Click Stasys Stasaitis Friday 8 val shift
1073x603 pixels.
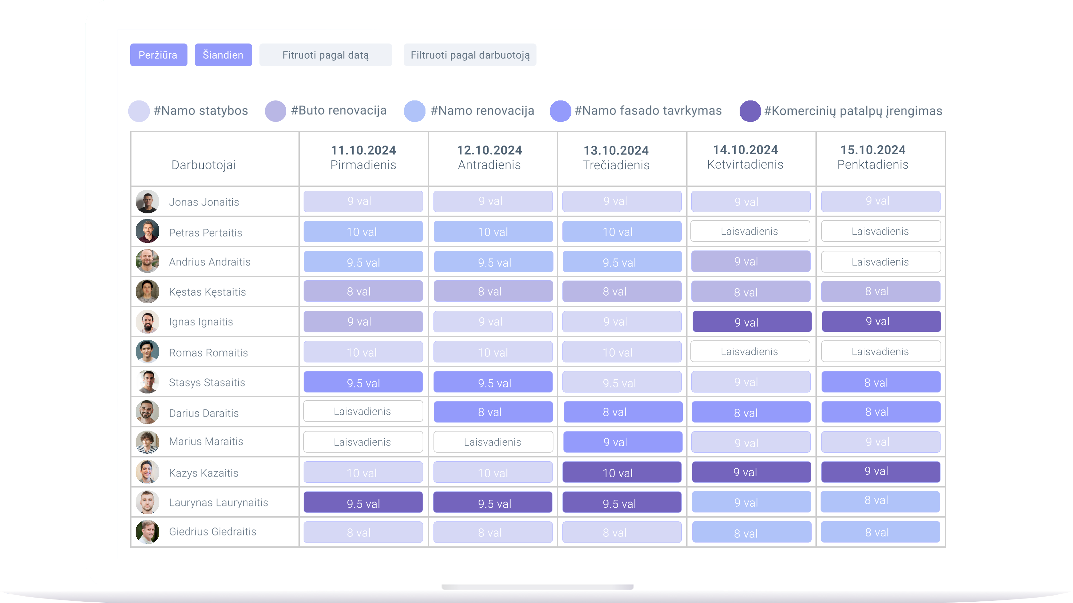[x=880, y=382]
